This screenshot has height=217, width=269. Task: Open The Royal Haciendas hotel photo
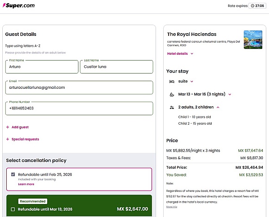point(253,40)
